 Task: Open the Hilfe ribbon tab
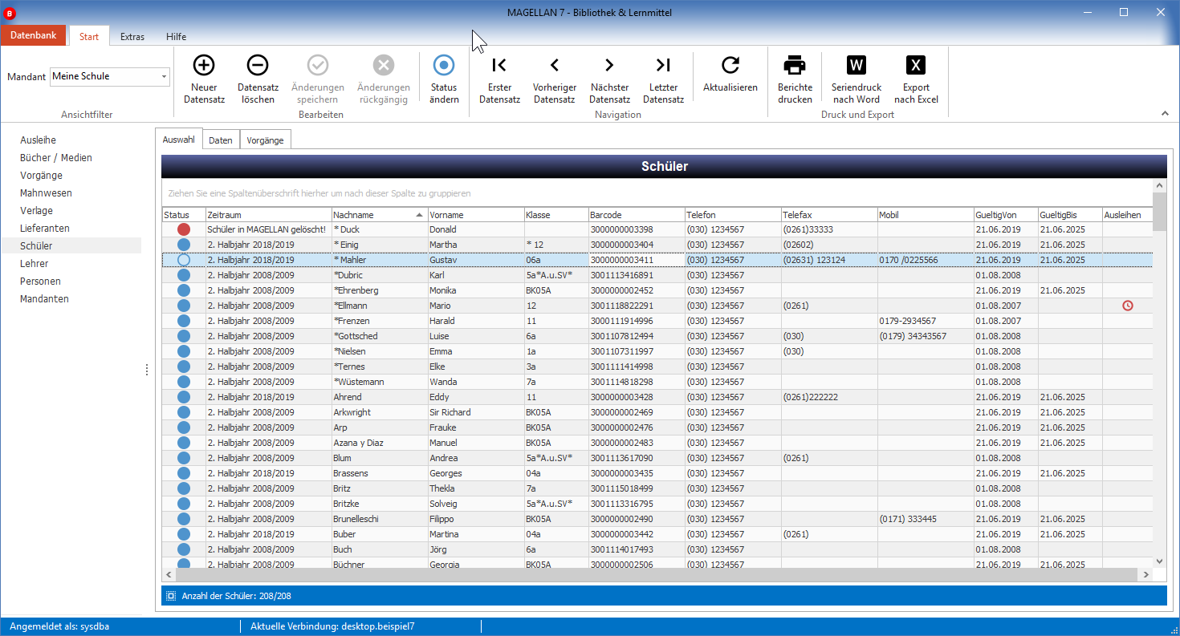177,36
